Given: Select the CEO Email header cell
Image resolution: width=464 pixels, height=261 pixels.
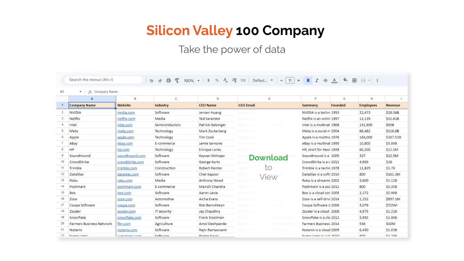Looking at the screenshot, I should point(269,105).
